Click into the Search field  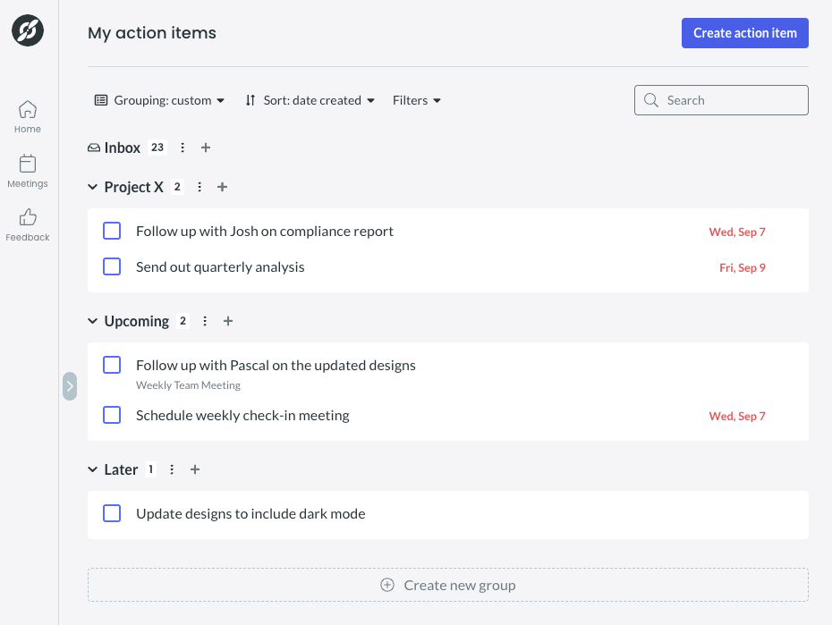click(x=721, y=100)
